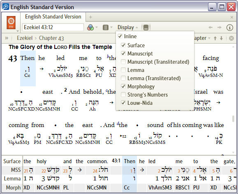Screen dimensions: 238x194
Task: Toggle the Morphology checkbox
Action: click(x=123, y=86)
